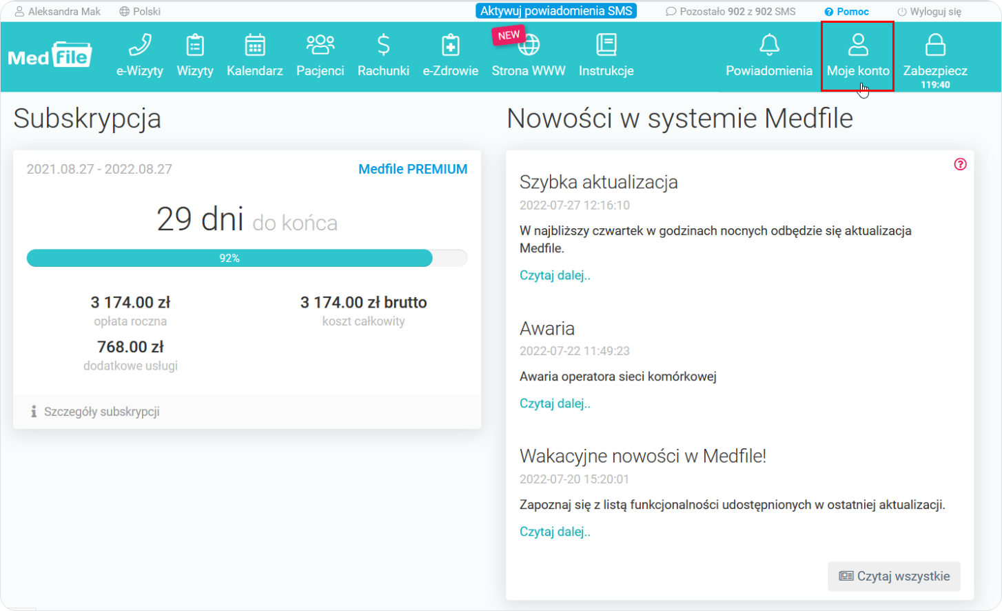Screen dimensions: 1002x611
Task: Click the Pomoc help link
Action: pyautogui.click(x=846, y=12)
